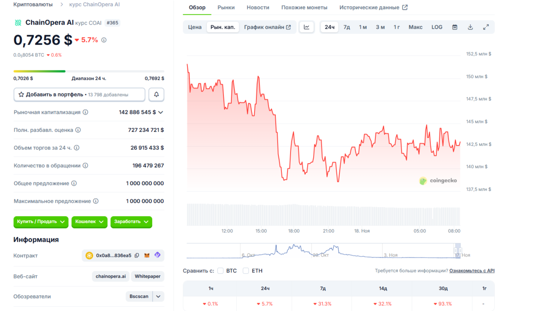Click info icon next to Рыночная капитализация
Screen dimensions: 546x311
86,112
